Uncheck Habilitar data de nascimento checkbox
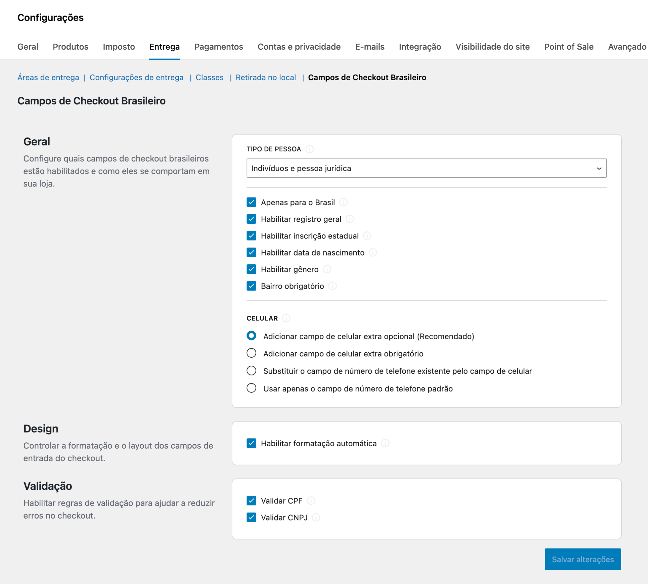The width and height of the screenshot is (648, 584). (x=252, y=252)
